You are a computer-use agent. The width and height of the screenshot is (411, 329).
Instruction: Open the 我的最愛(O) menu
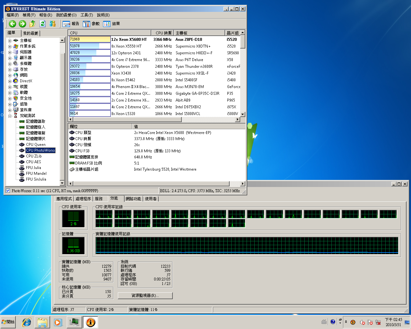[66, 15]
